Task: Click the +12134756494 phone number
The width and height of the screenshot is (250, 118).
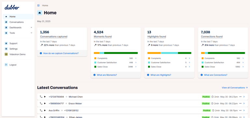Action: point(56,97)
